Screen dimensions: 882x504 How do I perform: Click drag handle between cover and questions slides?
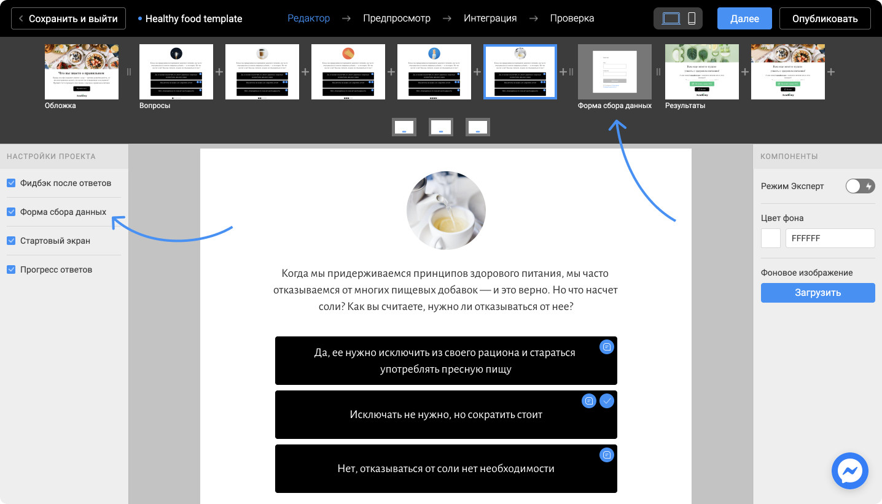pos(129,72)
